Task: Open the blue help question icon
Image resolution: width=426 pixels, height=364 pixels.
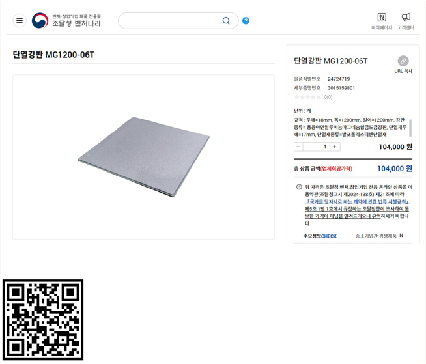Action: 246,21
